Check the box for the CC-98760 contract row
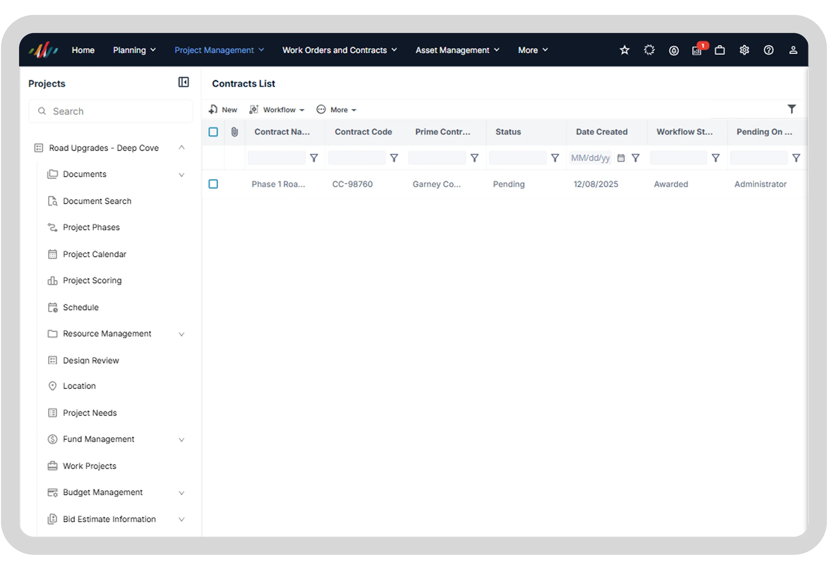Viewport: 828px width, 570px height. click(213, 184)
